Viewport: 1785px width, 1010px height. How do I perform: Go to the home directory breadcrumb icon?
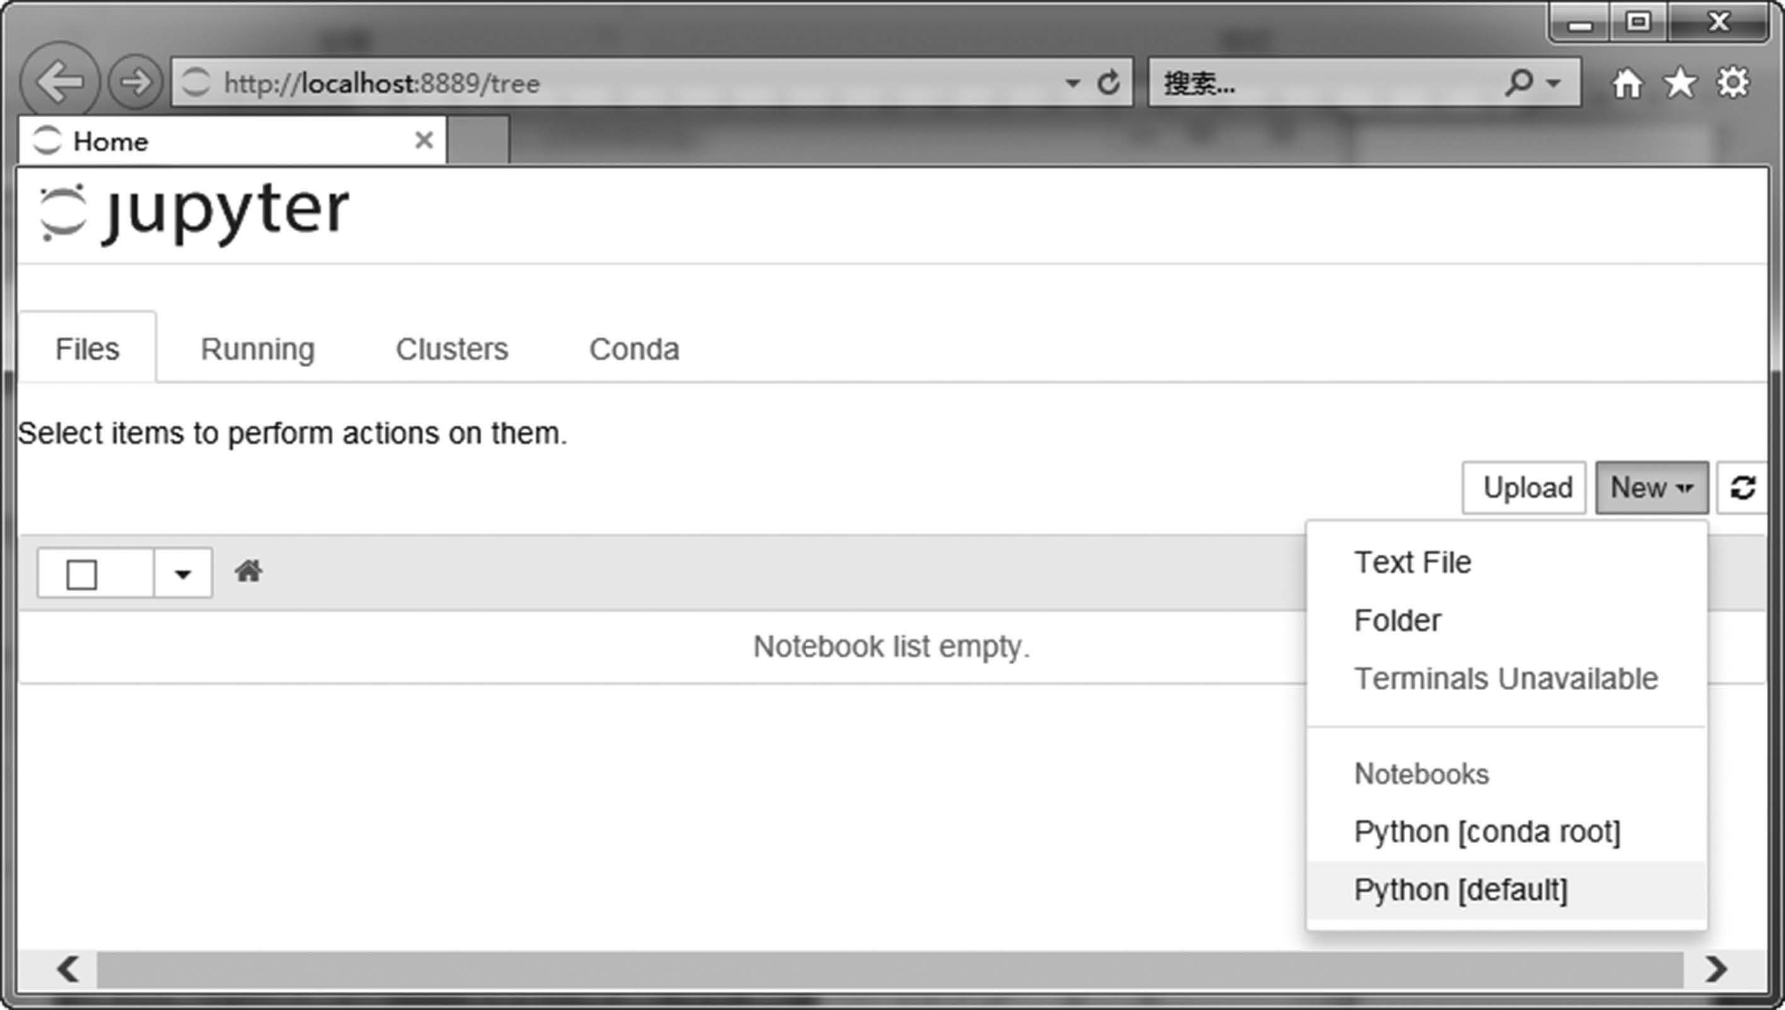[x=248, y=572]
